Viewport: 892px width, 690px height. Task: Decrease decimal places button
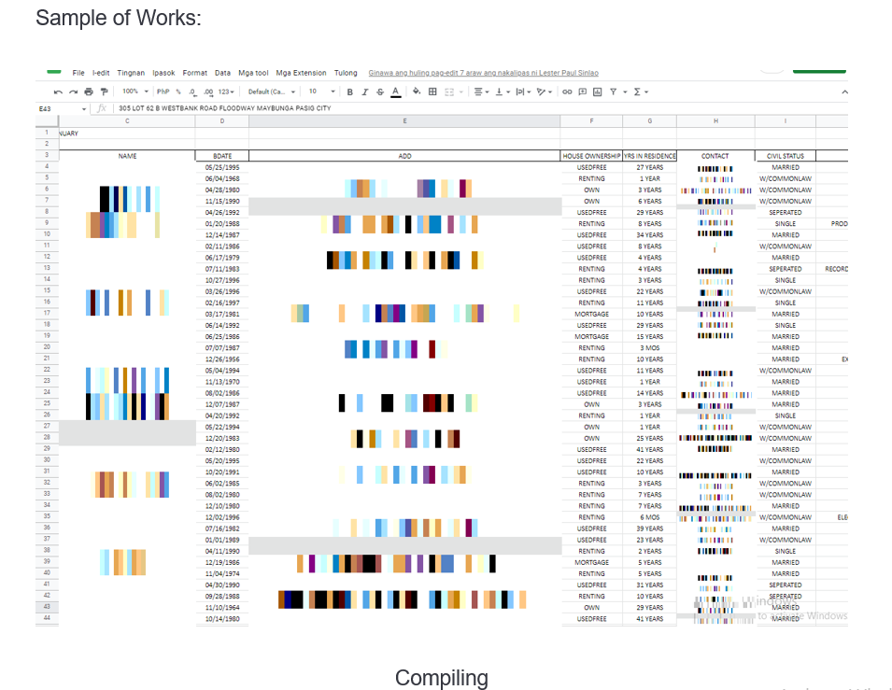(192, 92)
